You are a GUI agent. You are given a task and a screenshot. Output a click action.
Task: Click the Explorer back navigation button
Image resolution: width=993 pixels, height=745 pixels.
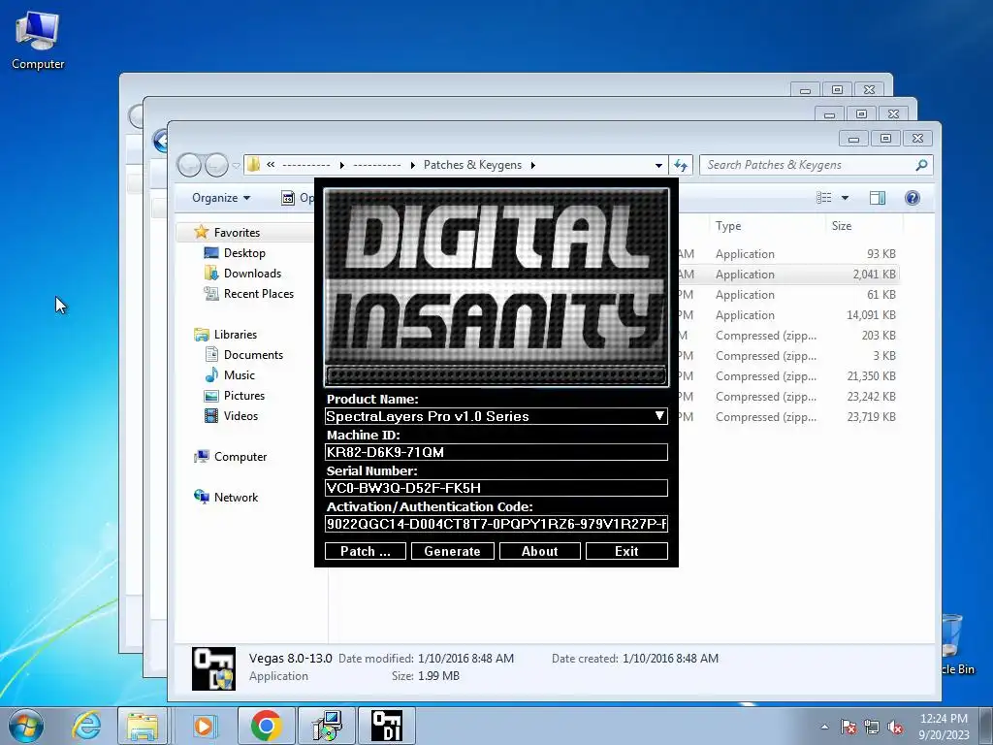click(x=189, y=165)
